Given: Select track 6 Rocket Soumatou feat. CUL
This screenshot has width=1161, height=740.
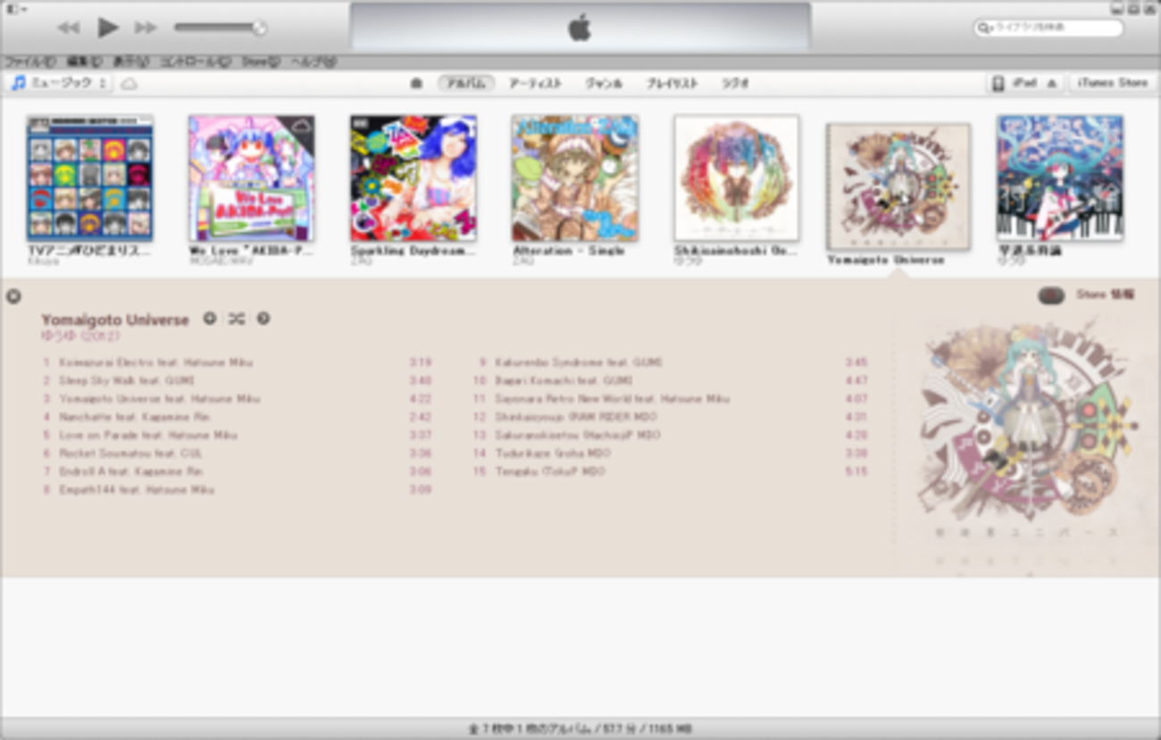Looking at the screenshot, I should pos(237,453).
